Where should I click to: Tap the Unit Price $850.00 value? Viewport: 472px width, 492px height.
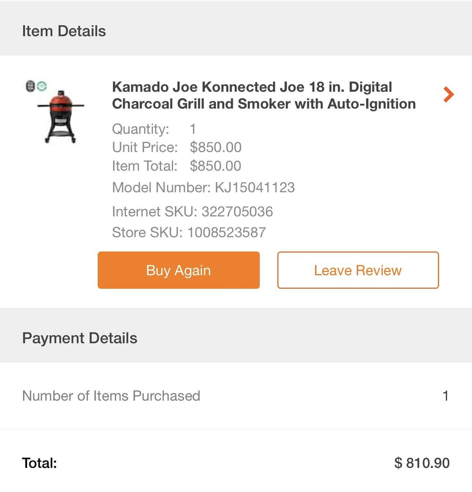215,147
